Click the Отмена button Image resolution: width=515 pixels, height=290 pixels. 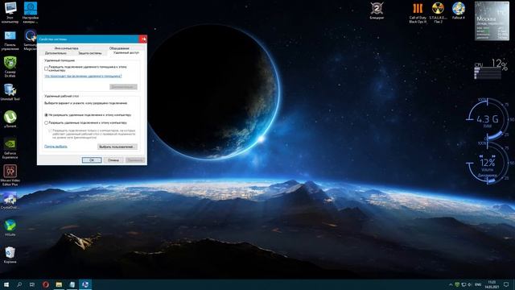[113, 160]
